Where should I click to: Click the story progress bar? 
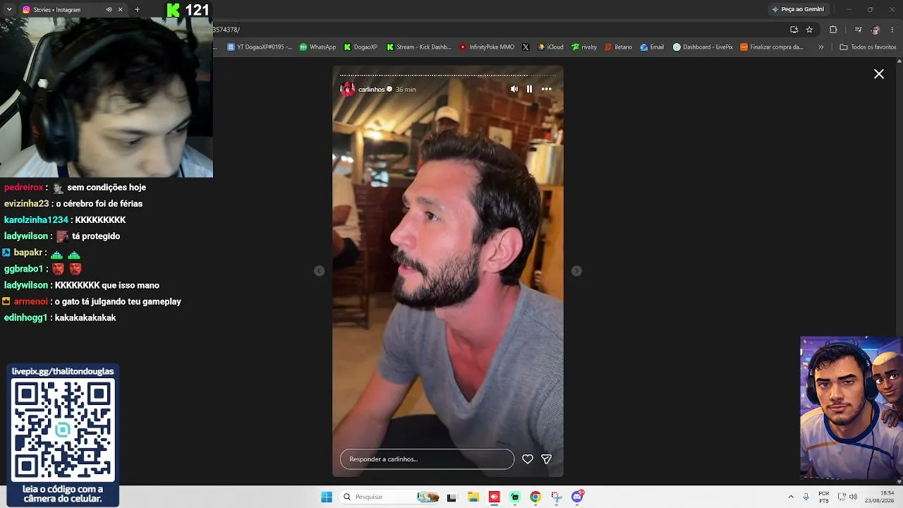[448, 75]
